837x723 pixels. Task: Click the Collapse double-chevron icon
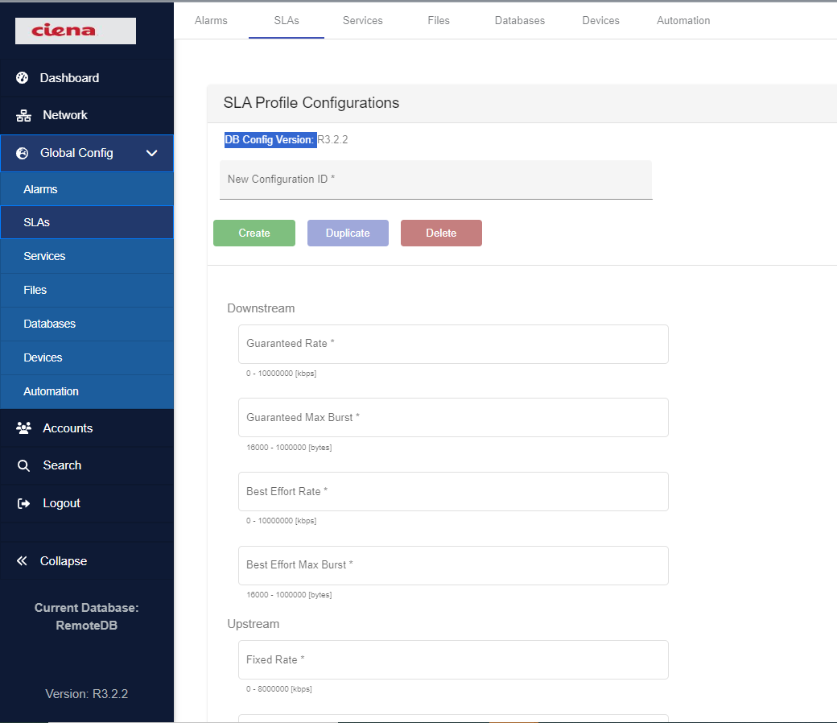tap(22, 560)
